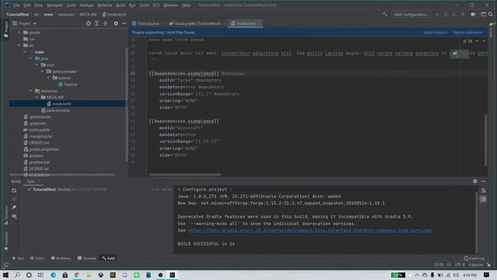Click the editor vertical scrollbar
The image size is (497, 280).
485,140
